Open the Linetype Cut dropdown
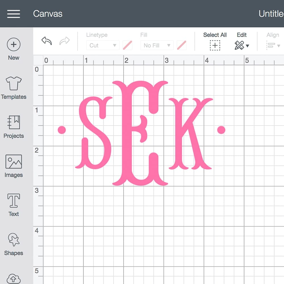Viewport: 284px width, 284px height. point(103,45)
